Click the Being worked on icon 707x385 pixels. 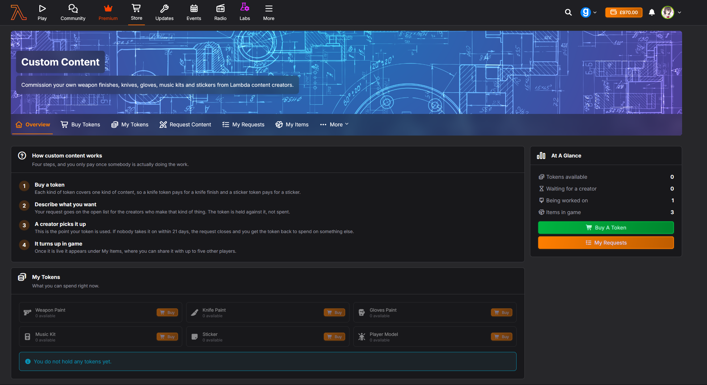pyautogui.click(x=541, y=200)
